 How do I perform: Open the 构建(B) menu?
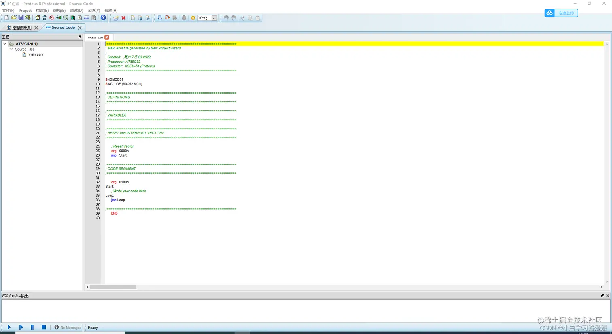coord(42,11)
